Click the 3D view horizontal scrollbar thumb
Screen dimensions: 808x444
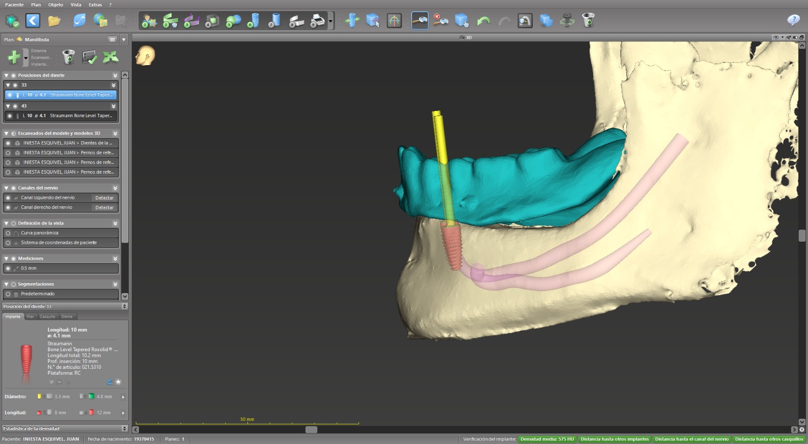coord(312,429)
